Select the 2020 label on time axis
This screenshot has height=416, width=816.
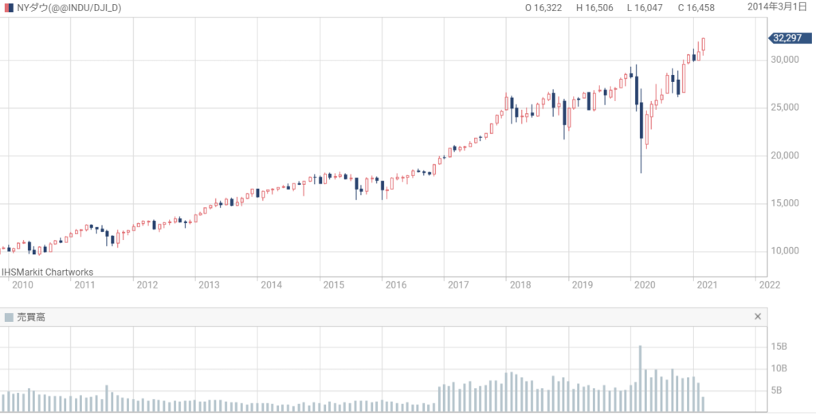coord(641,285)
